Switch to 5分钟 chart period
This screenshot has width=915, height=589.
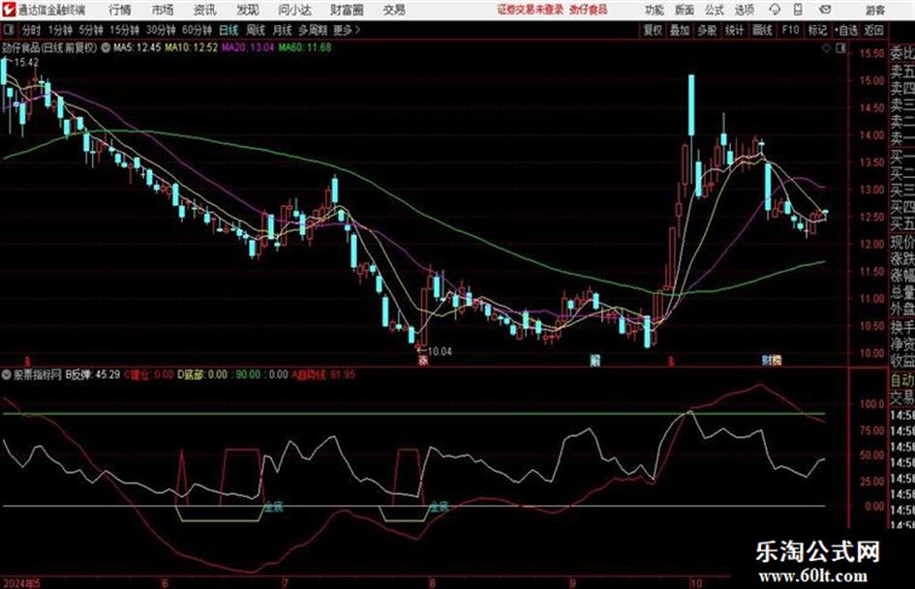[x=91, y=30]
